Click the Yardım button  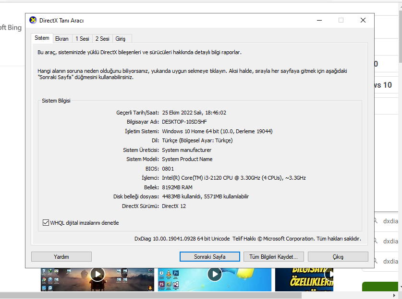(61, 257)
